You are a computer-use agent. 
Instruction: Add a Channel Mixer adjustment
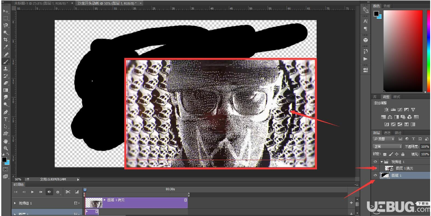[x=409, y=117]
